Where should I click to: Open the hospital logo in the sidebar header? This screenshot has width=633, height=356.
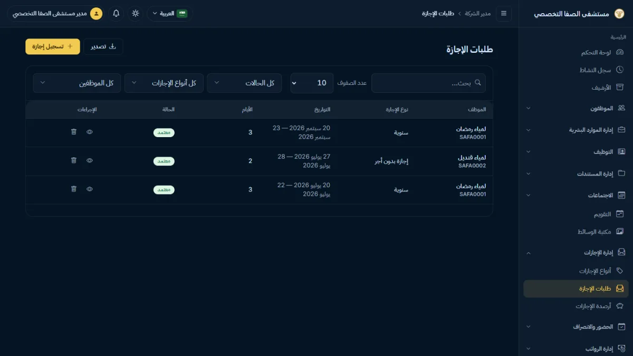click(619, 14)
